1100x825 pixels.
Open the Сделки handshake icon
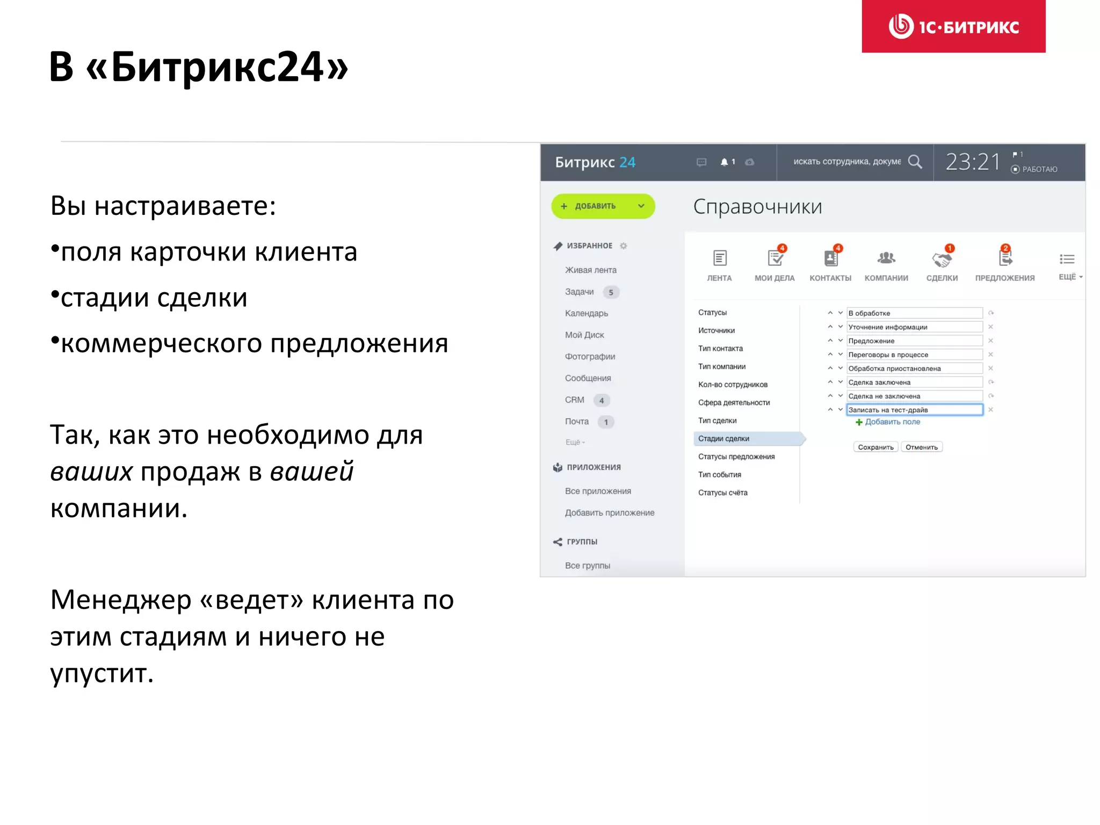942,259
